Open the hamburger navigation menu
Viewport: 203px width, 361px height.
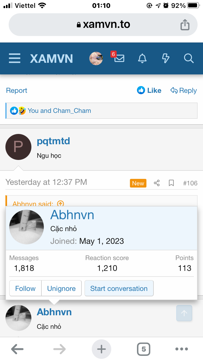(x=15, y=58)
